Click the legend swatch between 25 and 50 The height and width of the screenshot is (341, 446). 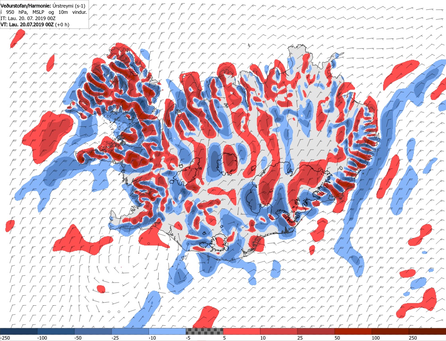coord(316,331)
